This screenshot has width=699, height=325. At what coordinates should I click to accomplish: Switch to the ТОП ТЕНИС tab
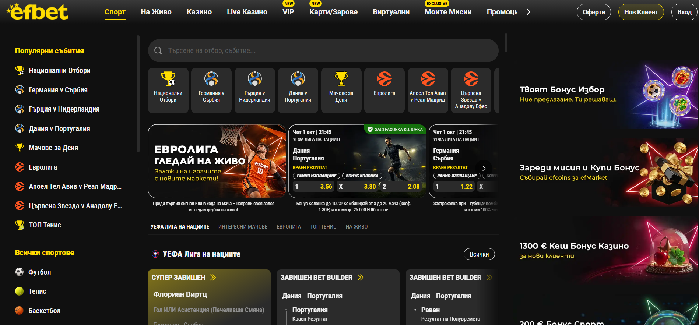(323, 227)
